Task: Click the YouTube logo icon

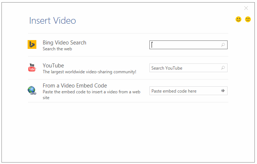Action: pos(32,68)
